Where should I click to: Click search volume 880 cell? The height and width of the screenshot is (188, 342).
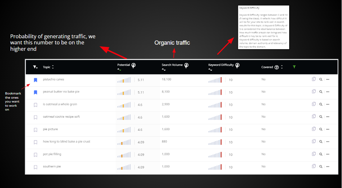tap(165, 141)
